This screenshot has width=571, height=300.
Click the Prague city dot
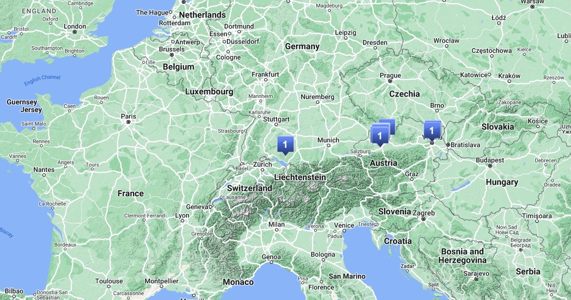tap(390, 81)
